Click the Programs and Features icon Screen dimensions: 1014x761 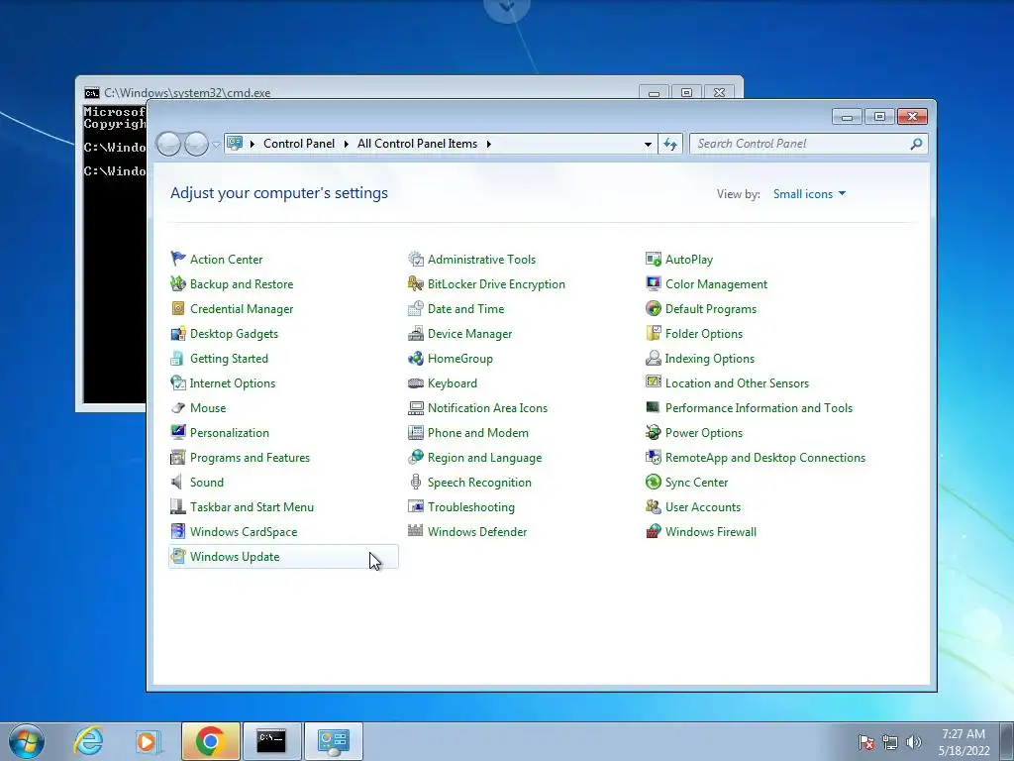(x=178, y=458)
